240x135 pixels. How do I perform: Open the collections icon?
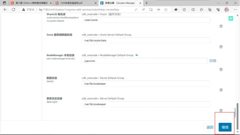210,9
